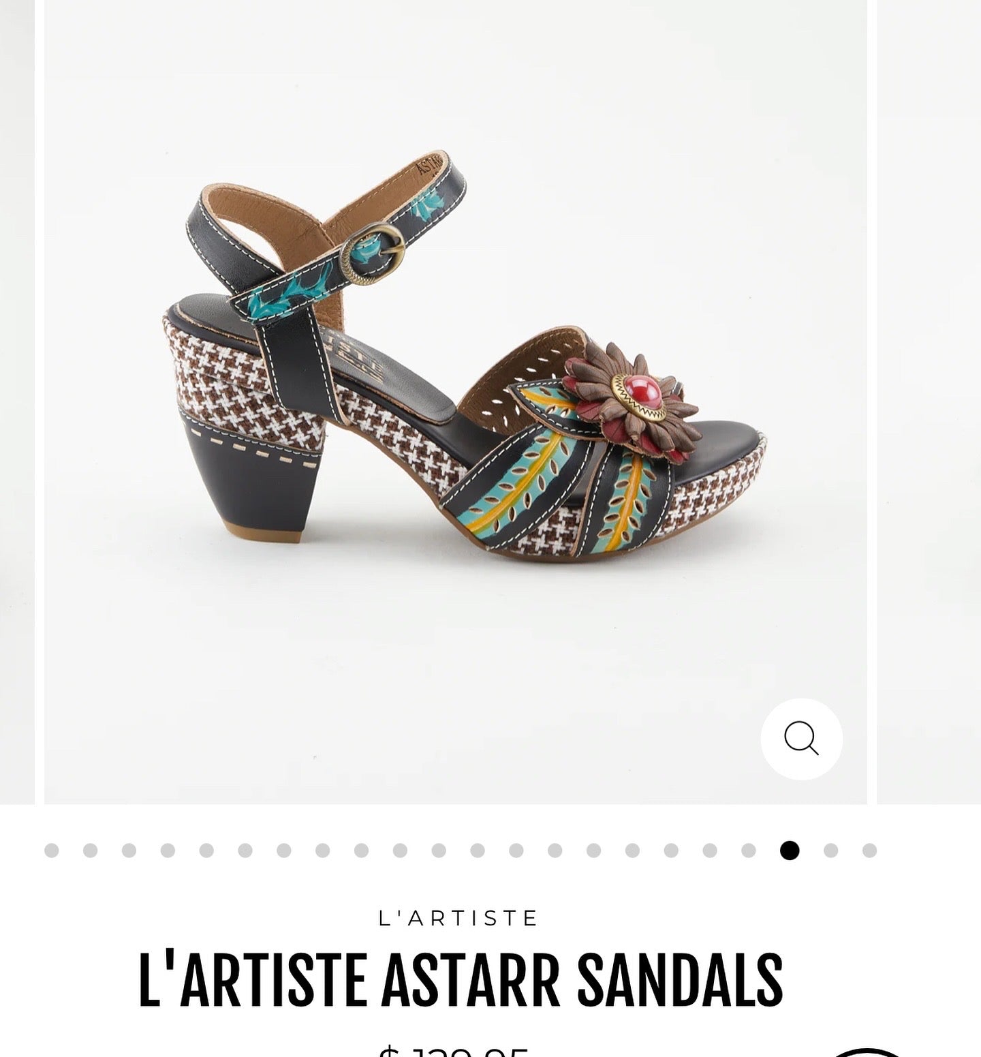Select the second carousel dot
Viewport: 981px width, 1057px height.
(x=91, y=851)
